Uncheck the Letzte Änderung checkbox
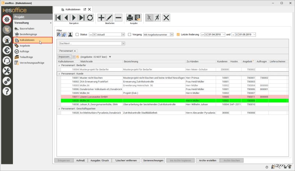295x171 pixels. [x=178, y=34]
